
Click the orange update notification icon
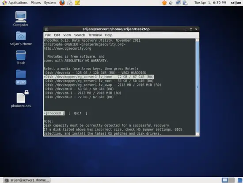point(164,3)
